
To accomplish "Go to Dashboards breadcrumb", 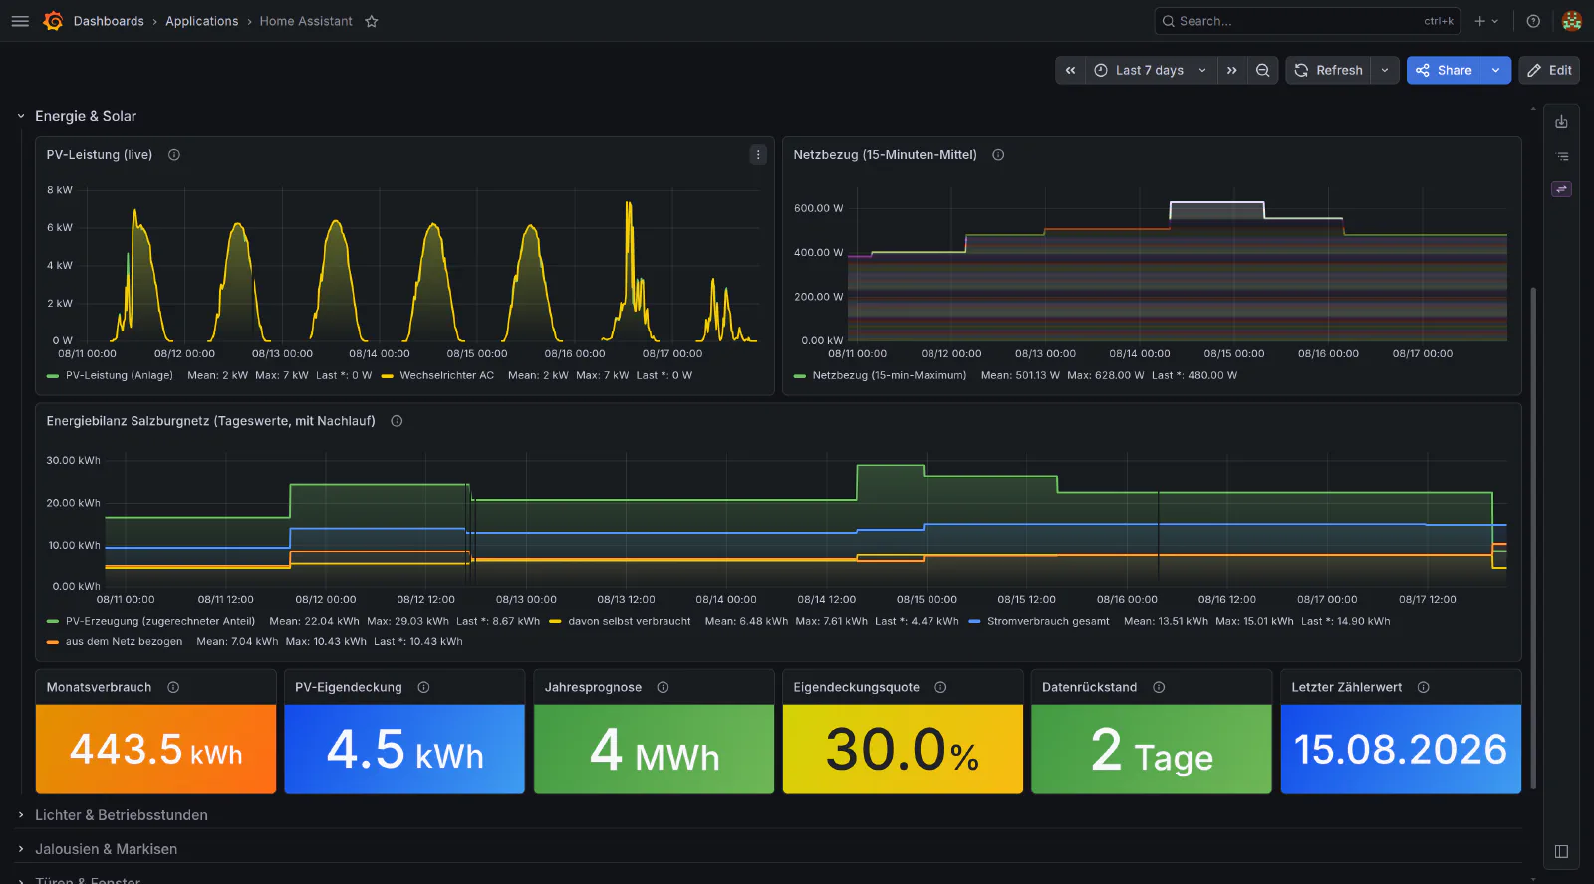I will point(109,21).
